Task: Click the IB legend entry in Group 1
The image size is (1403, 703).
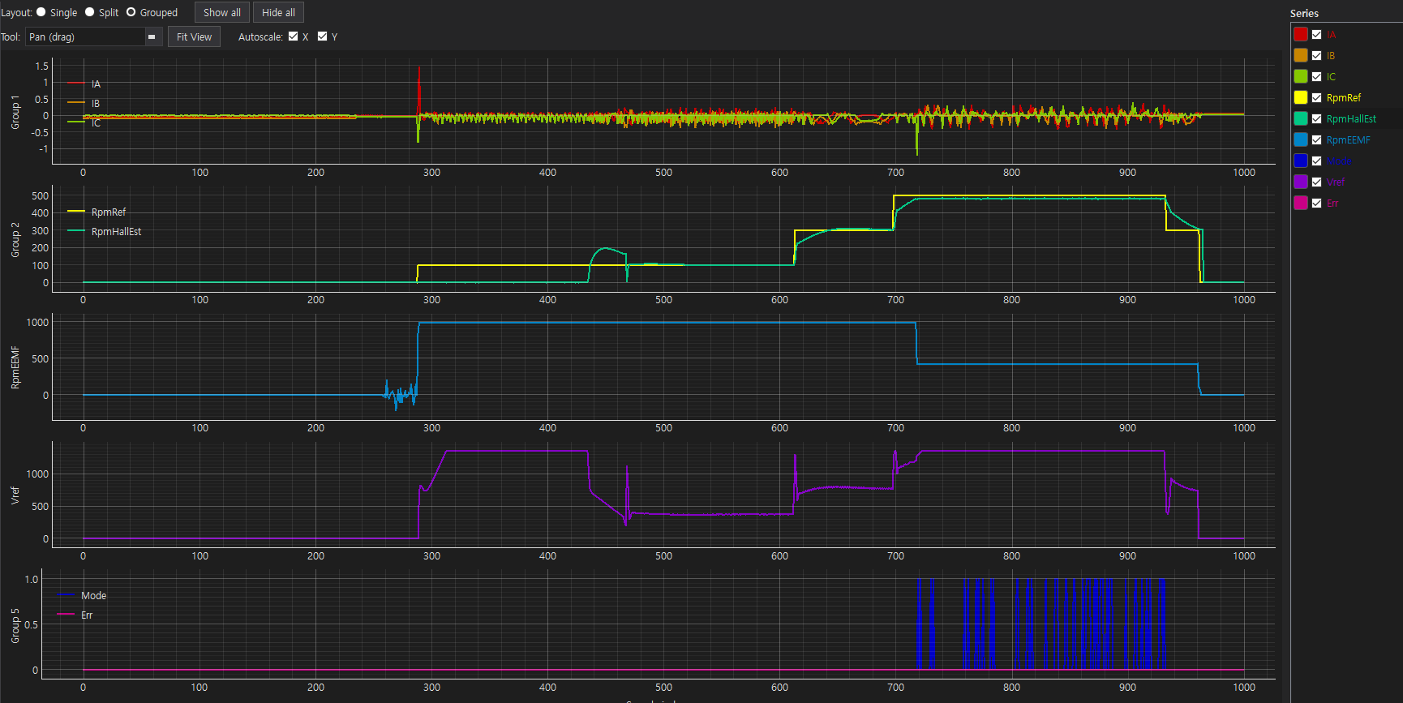Action: pyautogui.click(x=84, y=103)
